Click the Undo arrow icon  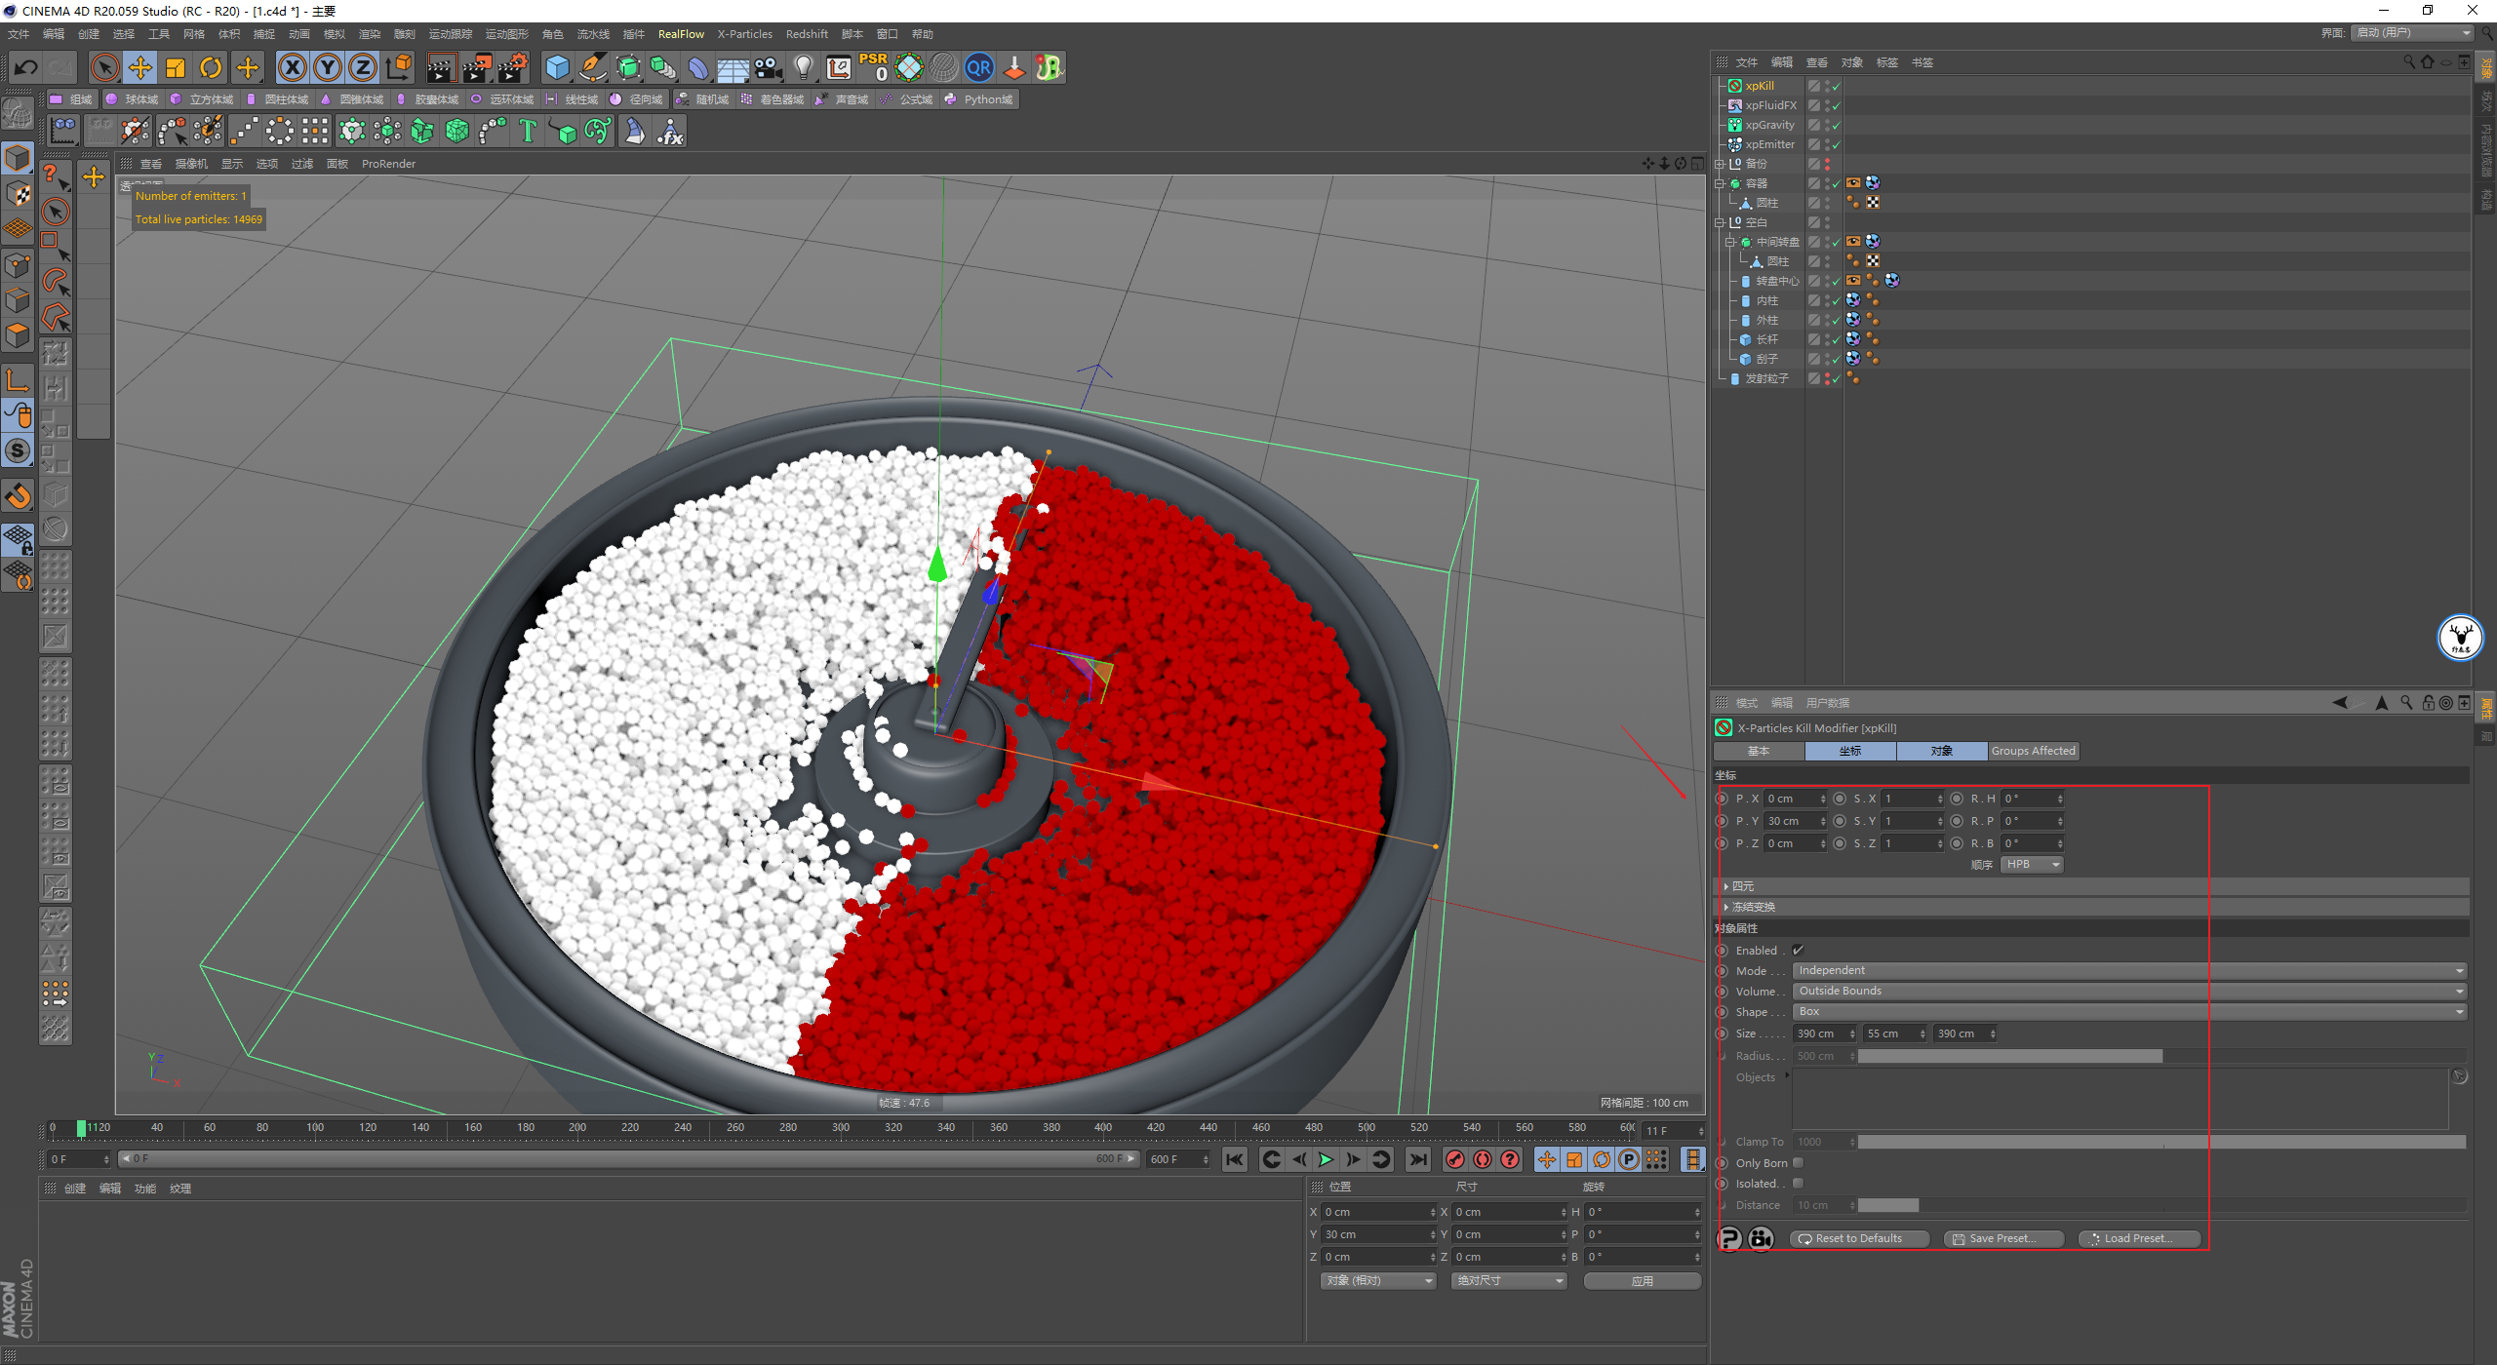(x=26, y=67)
